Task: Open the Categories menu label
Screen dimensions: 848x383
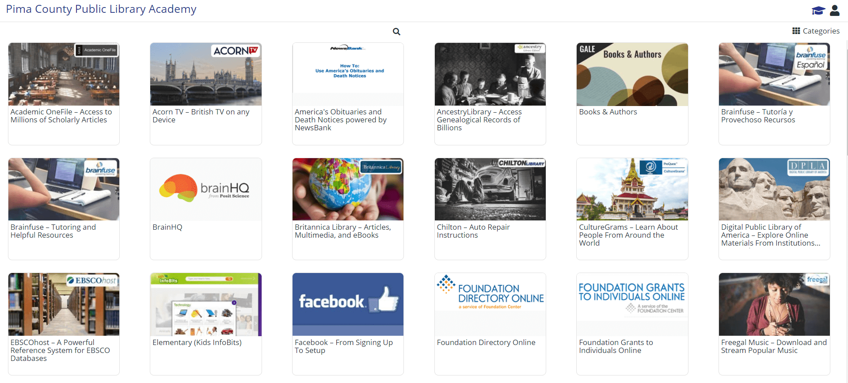Action: click(x=821, y=31)
